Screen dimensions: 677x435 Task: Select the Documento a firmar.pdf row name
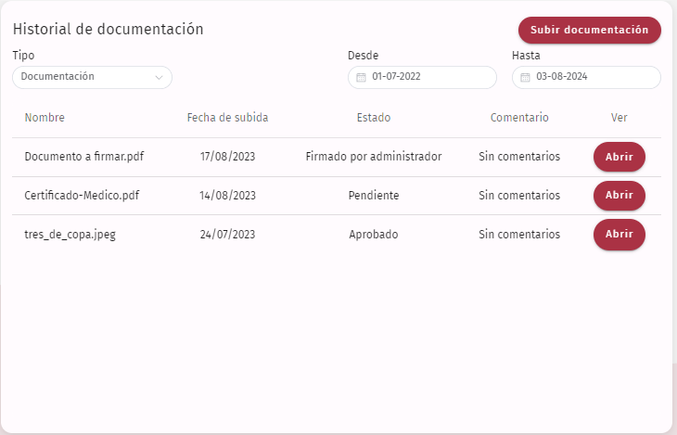[x=84, y=157]
